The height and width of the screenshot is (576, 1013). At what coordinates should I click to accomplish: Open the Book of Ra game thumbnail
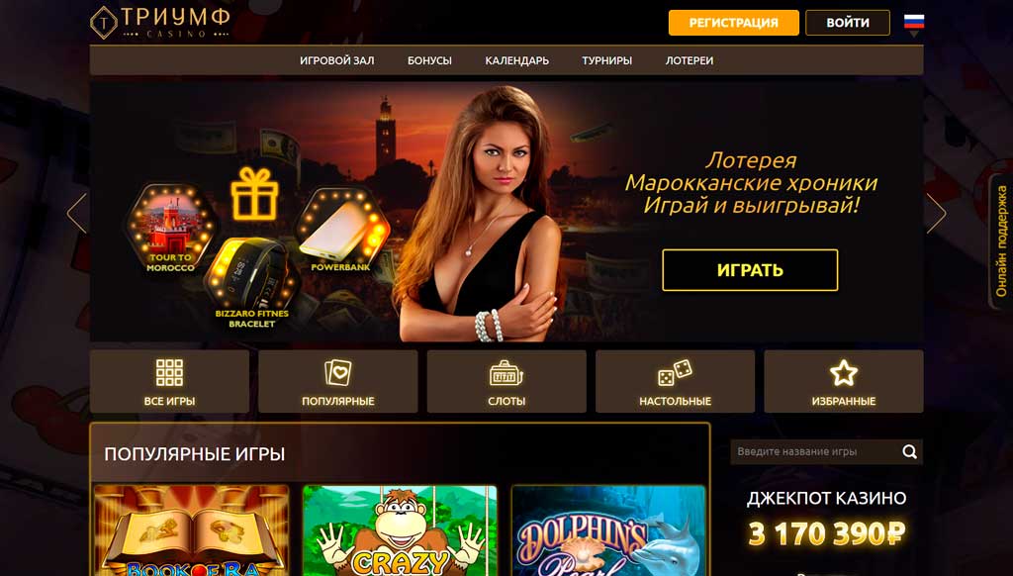click(191, 530)
